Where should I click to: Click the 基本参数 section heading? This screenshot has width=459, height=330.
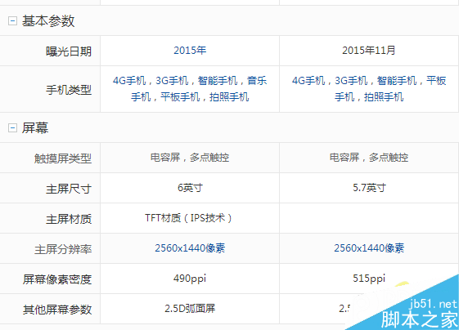48,21
